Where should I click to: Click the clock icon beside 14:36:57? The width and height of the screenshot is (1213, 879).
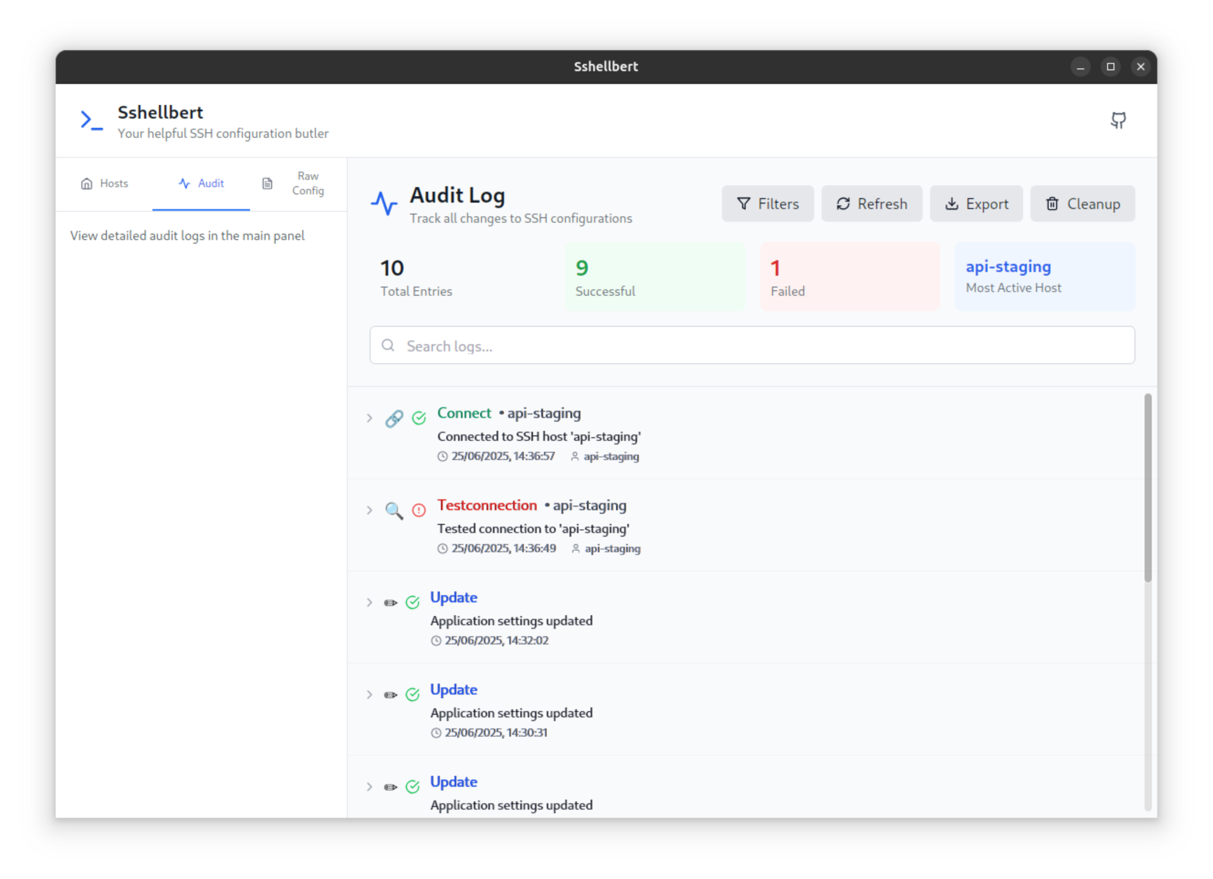point(442,457)
